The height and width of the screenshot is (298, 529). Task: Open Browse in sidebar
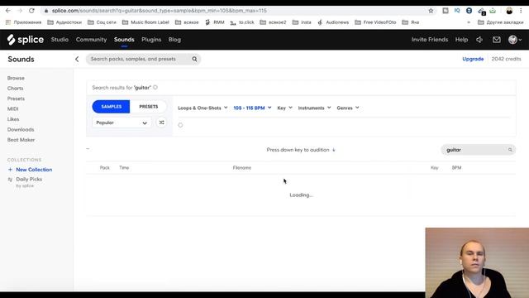pos(16,78)
